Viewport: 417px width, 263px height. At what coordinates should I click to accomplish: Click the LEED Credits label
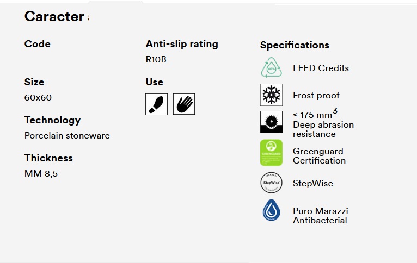[x=321, y=68]
